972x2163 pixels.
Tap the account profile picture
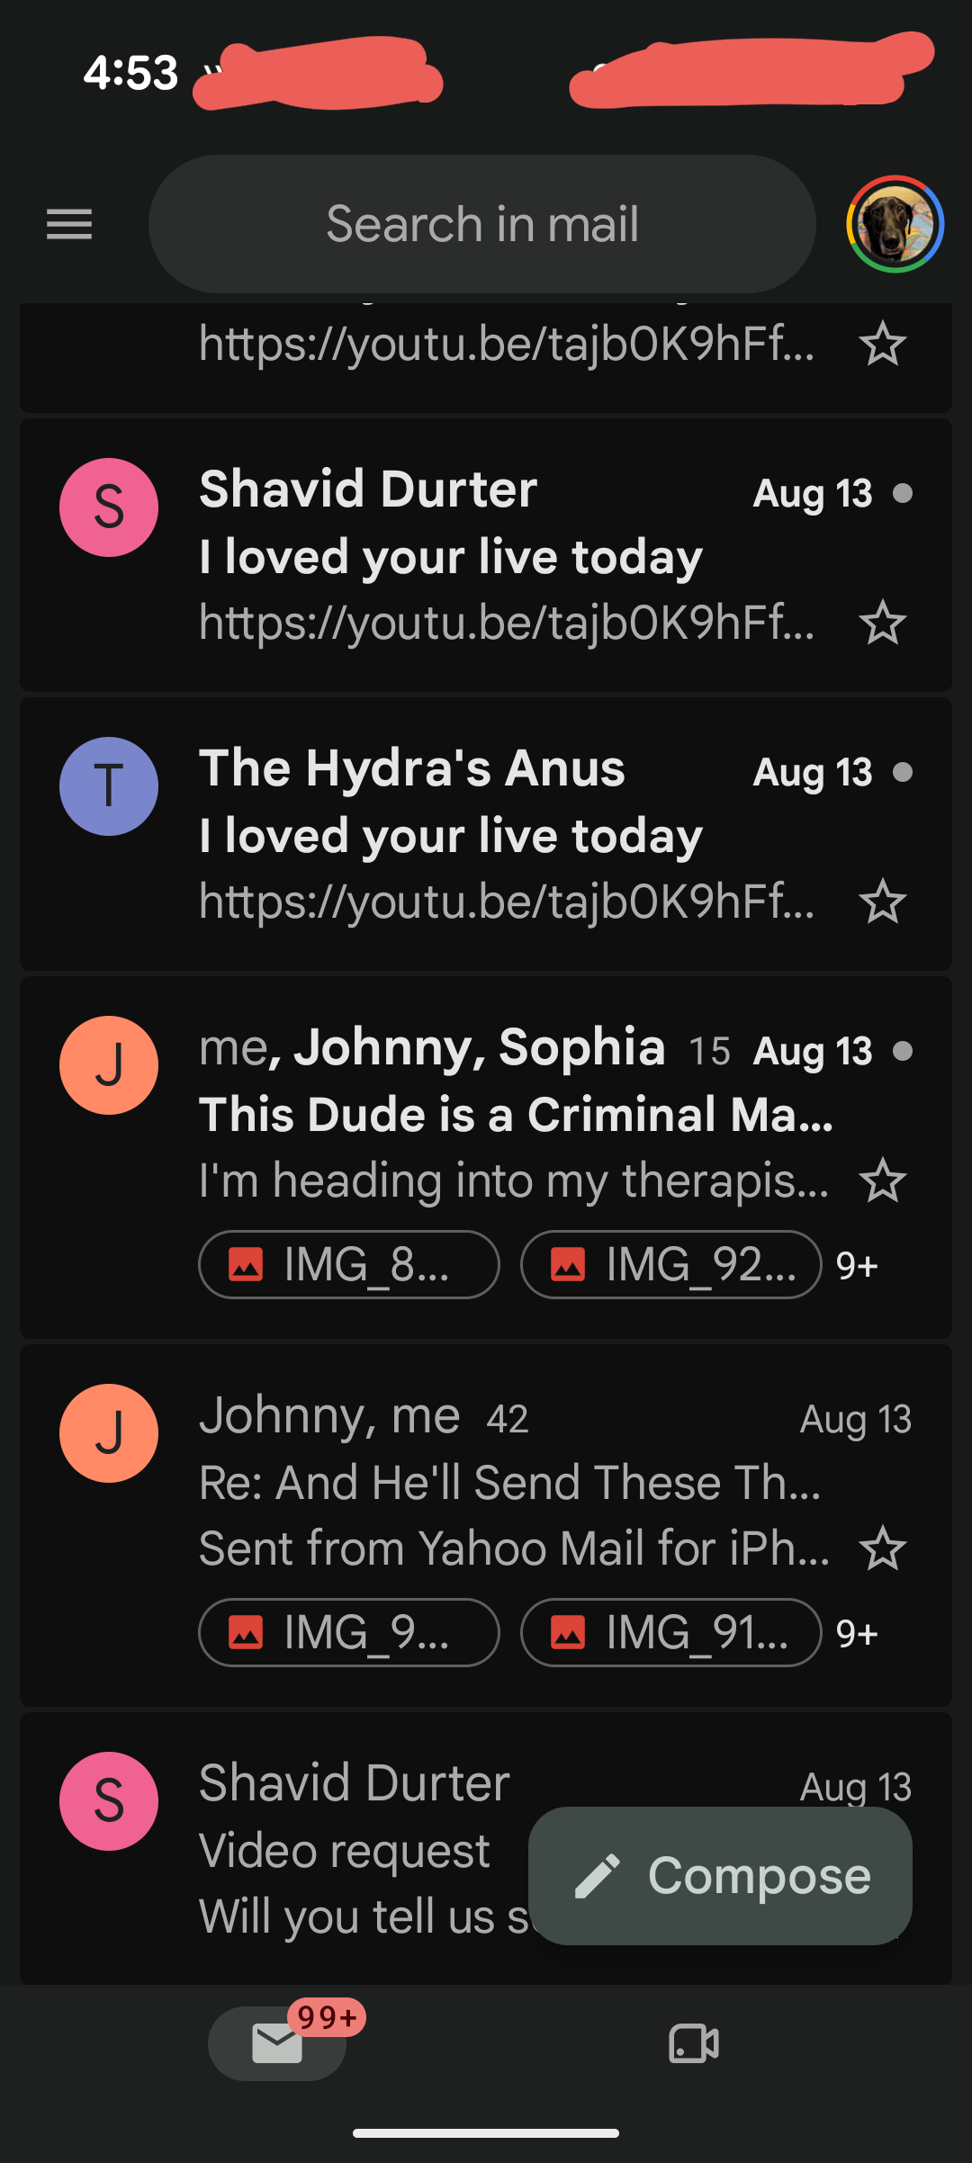[895, 224]
